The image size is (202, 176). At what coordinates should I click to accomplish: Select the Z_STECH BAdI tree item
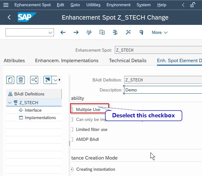point(29,103)
